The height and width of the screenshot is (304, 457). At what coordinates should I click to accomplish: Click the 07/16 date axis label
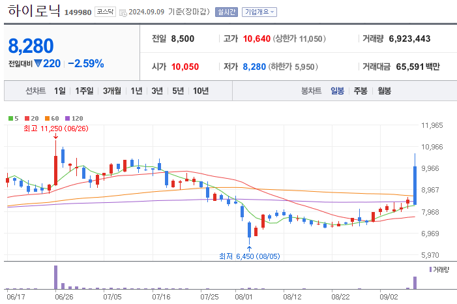click(161, 297)
